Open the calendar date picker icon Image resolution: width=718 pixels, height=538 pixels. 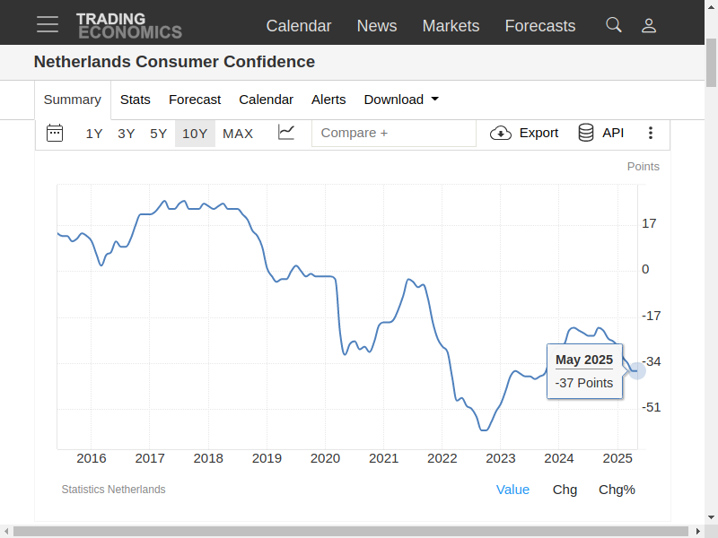(x=55, y=133)
